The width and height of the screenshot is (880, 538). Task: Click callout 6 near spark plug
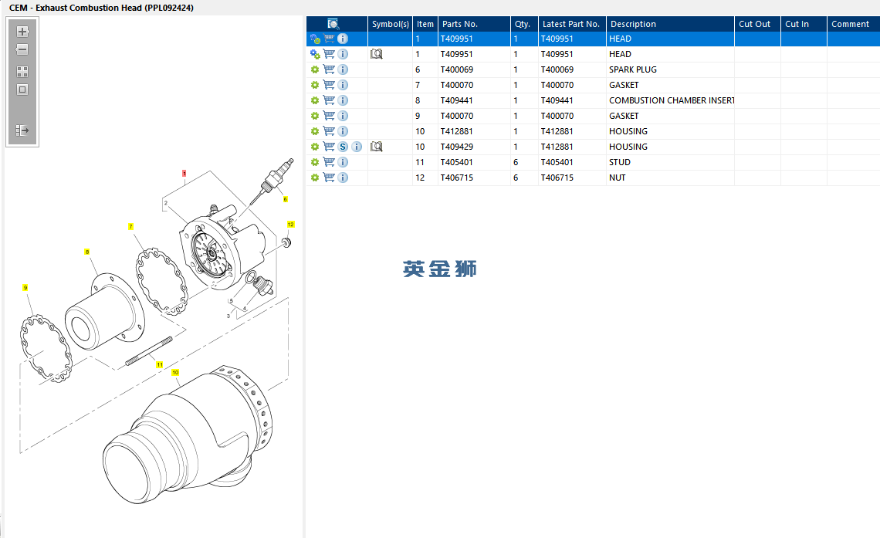285,199
